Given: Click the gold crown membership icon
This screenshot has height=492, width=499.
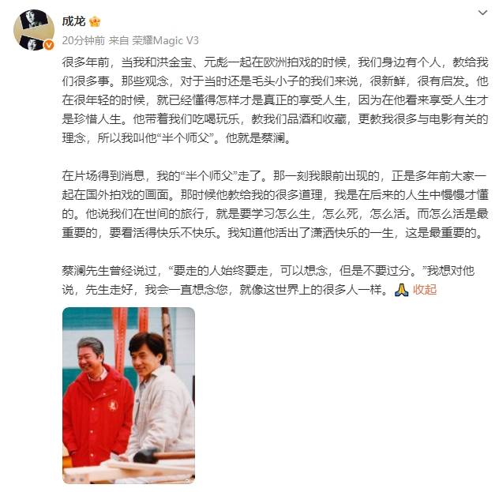Looking at the screenshot, I should click(95, 21).
